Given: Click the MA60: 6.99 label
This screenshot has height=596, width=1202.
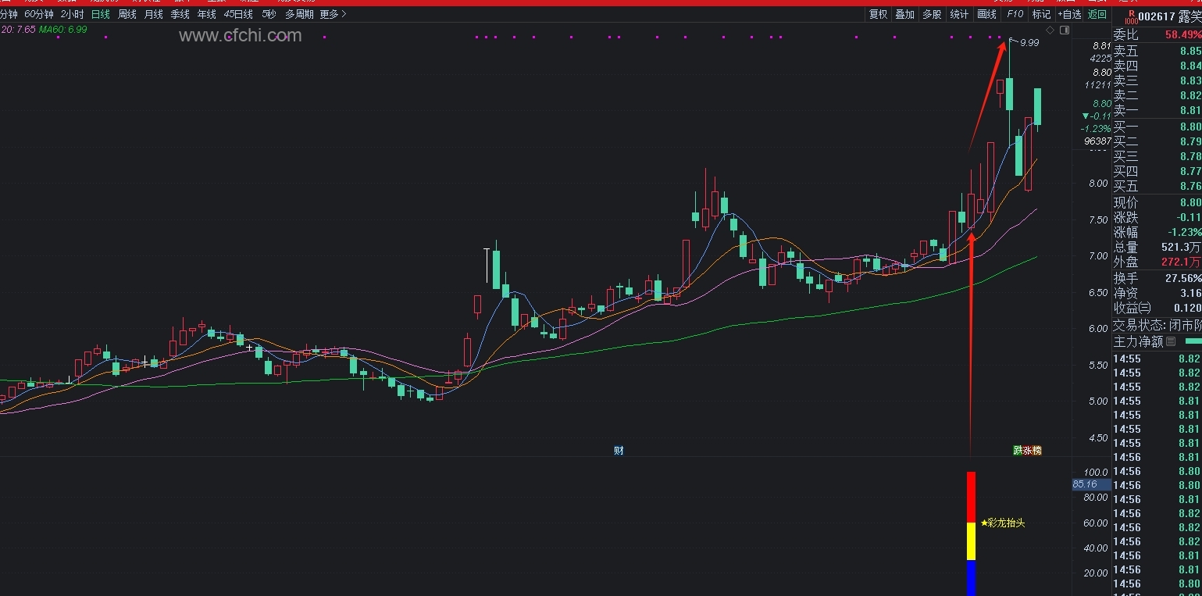Looking at the screenshot, I should [63, 29].
